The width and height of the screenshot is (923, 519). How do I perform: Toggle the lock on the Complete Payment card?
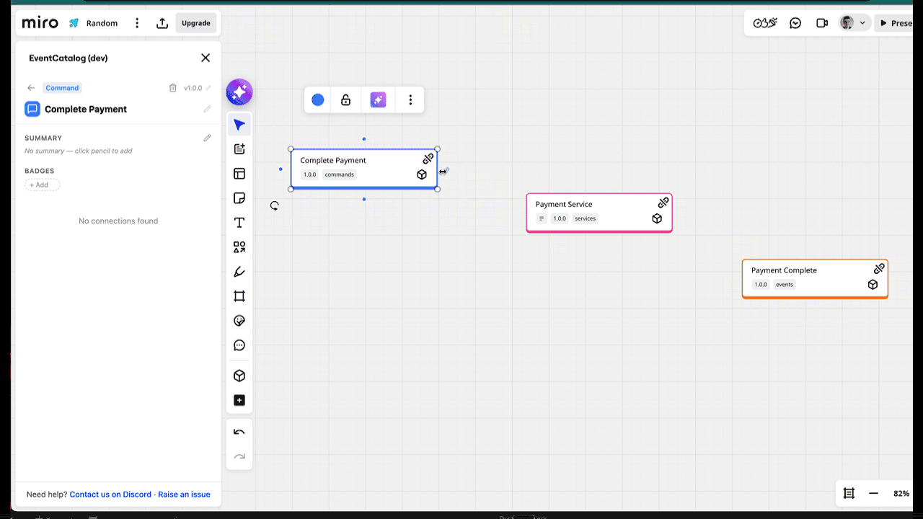pos(345,99)
